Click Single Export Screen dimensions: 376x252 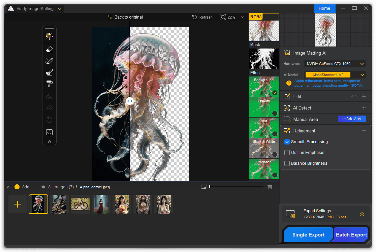coord(308,235)
